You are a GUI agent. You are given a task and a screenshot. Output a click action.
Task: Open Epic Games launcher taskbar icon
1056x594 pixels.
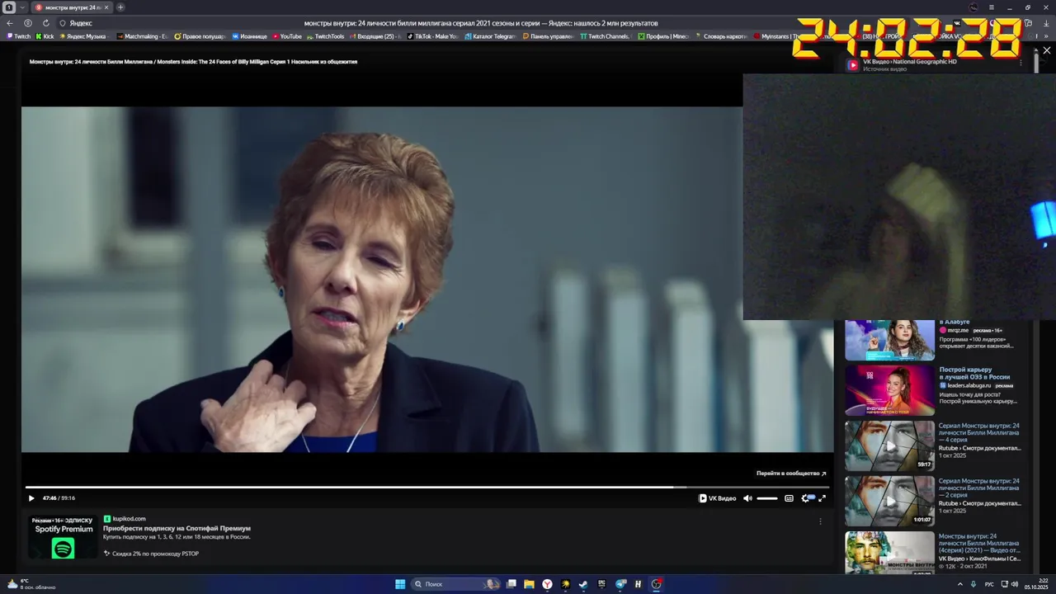pos(601,584)
